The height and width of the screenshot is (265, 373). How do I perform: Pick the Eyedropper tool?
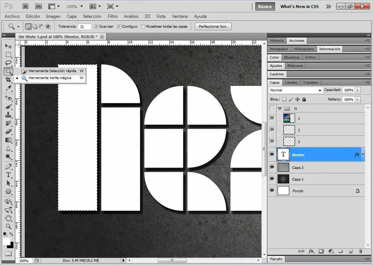click(x=8, y=88)
